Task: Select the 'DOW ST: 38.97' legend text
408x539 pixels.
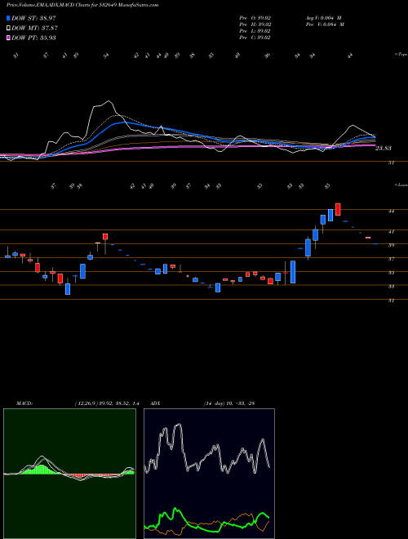Action: [x=33, y=18]
